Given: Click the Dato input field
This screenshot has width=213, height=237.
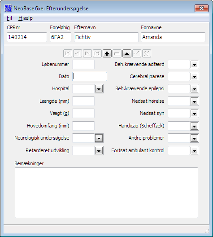Looking at the screenshot, I should [90, 76].
